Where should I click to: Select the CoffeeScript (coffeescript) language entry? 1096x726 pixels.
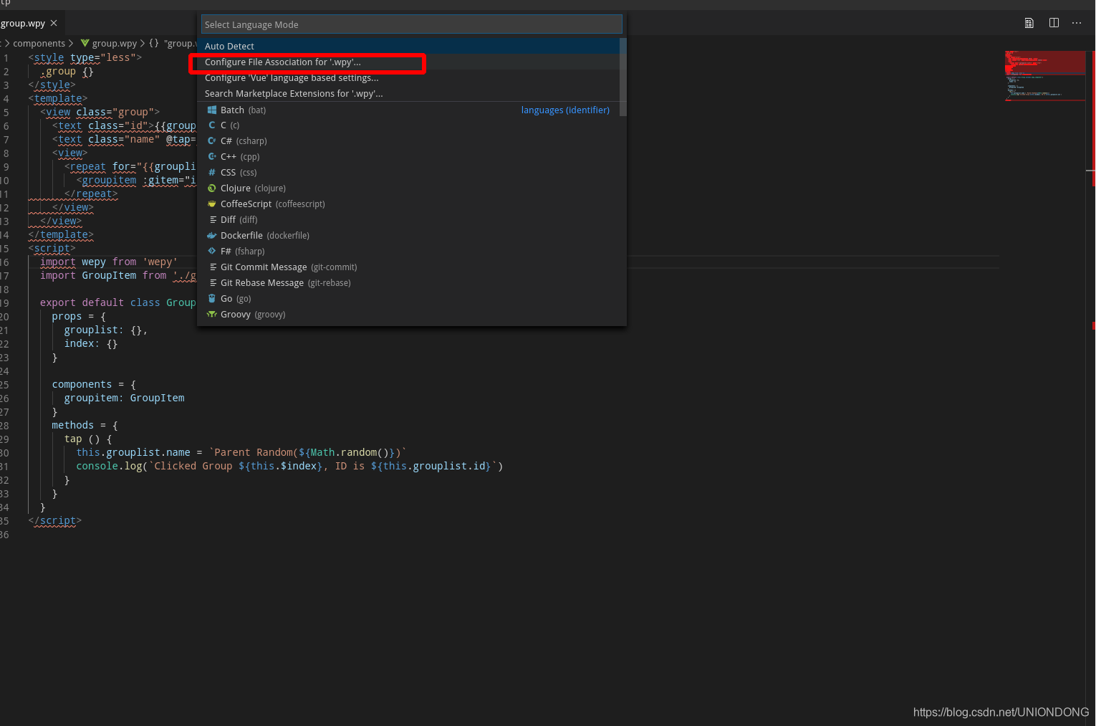pyautogui.click(x=408, y=204)
